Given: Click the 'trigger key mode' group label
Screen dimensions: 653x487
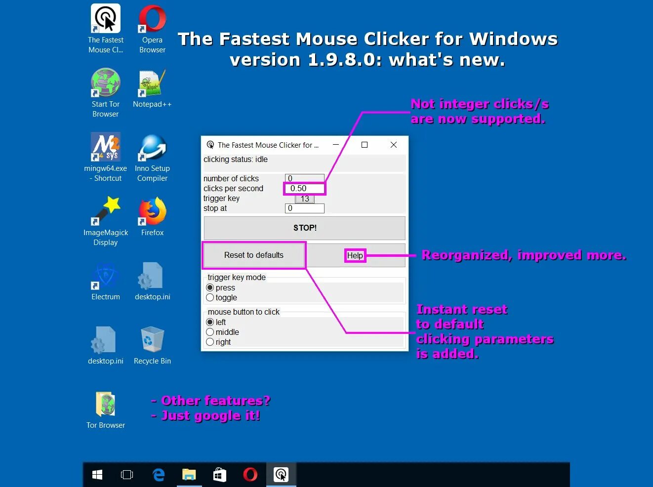Looking at the screenshot, I should pos(237,277).
